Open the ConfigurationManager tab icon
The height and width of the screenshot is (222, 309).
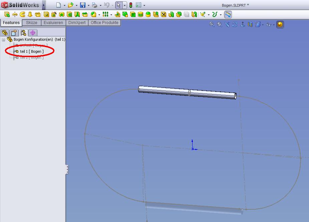(23, 33)
